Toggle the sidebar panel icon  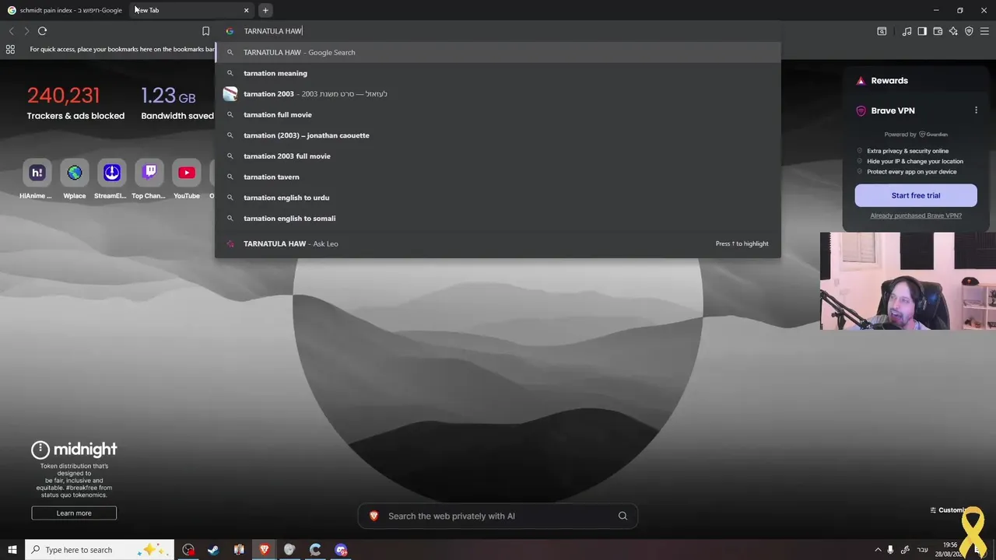tap(922, 31)
